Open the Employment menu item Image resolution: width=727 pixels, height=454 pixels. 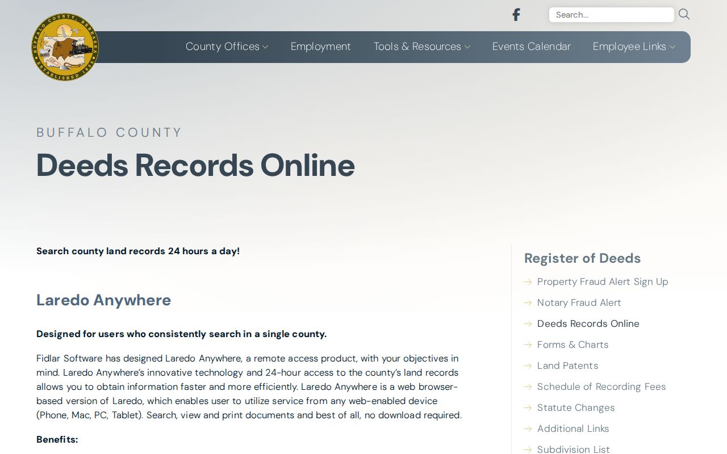coord(321,47)
